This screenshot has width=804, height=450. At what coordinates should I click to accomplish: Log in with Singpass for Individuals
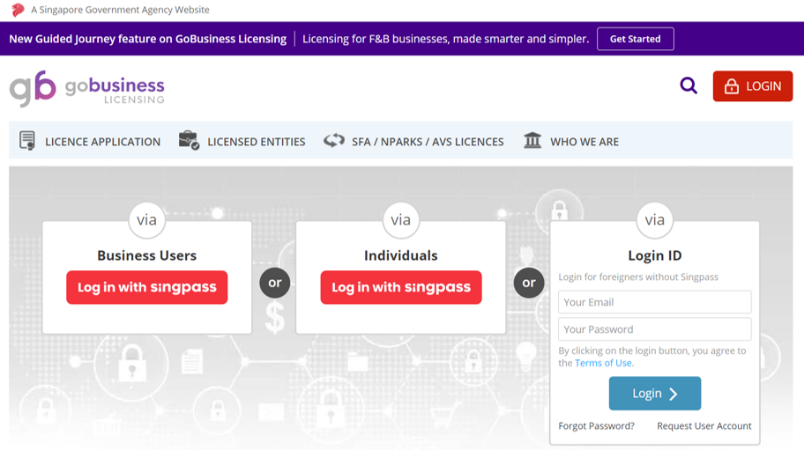[x=401, y=287]
